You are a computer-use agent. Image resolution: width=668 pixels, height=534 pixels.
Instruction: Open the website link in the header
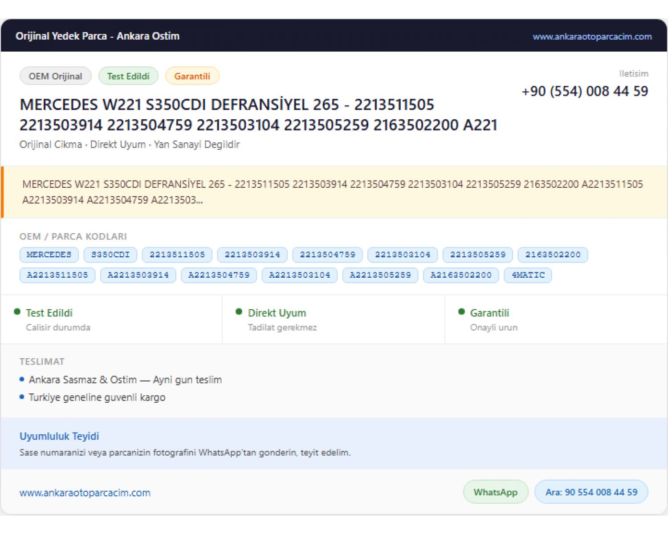pyautogui.click(x=592, y=36)
